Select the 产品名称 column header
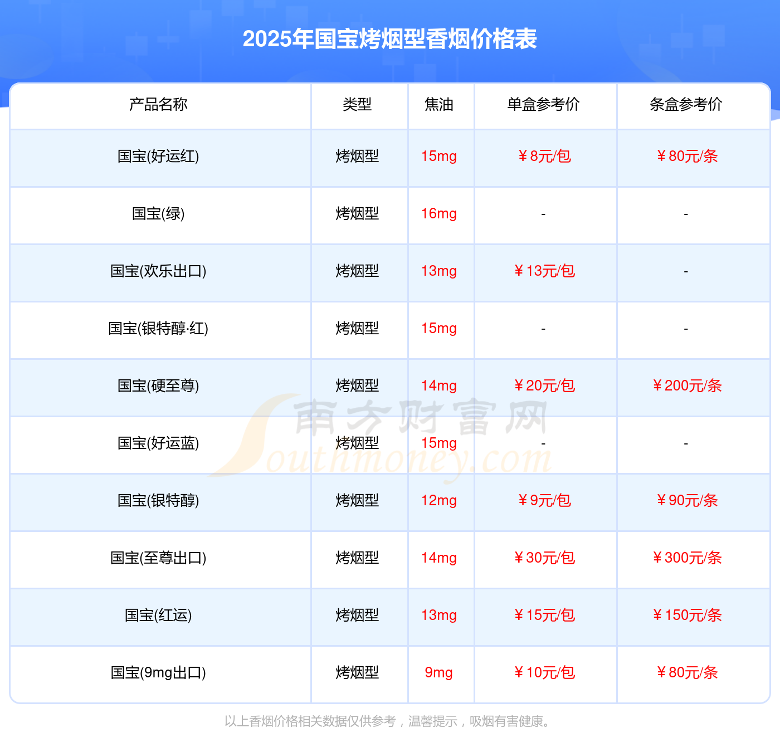 tap(158, 104)
